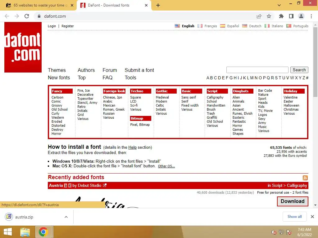Viewport: 318px width, 238px height.
Task: Click the Italian flag icon
Action: (267, 26)
